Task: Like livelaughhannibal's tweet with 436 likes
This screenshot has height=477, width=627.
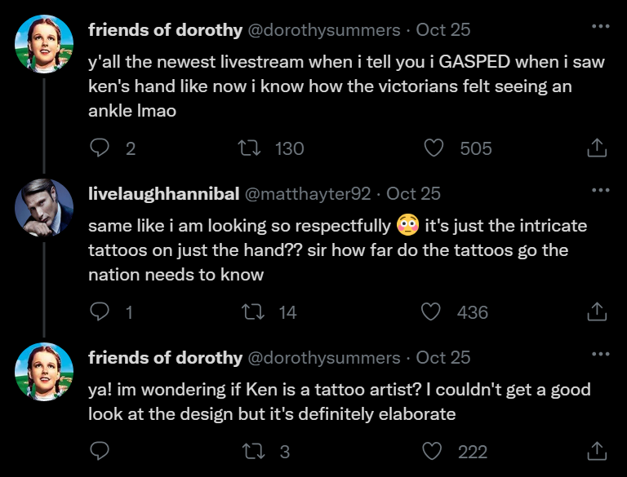Action: pos(430,311)
